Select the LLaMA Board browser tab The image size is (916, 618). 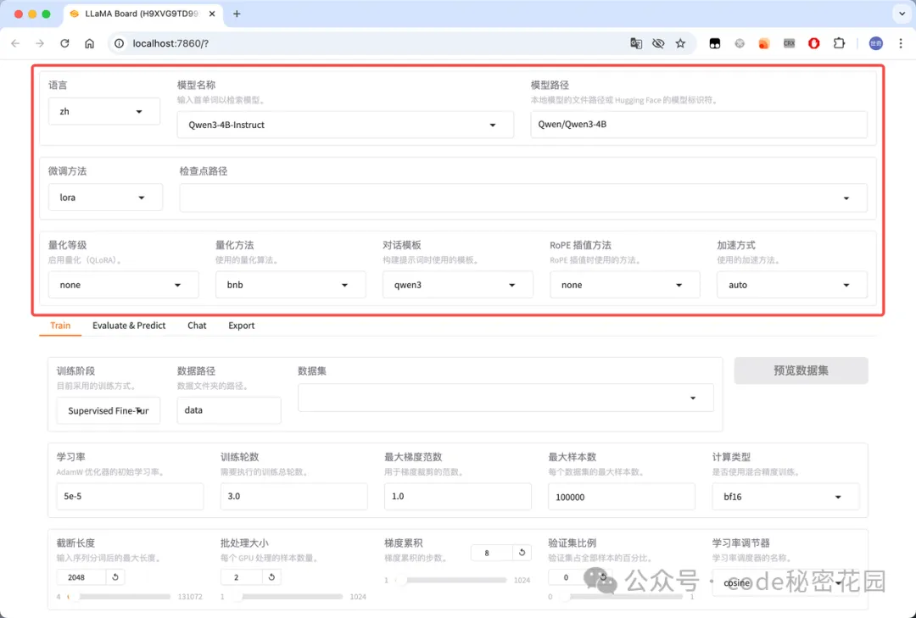tap(142, 14)
